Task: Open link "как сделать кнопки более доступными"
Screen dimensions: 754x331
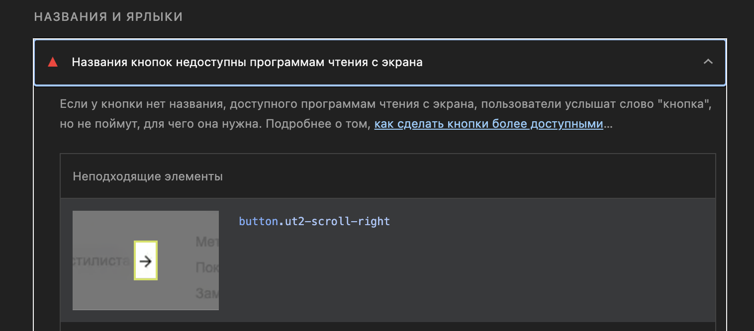Action: click(x=488, y=124)
